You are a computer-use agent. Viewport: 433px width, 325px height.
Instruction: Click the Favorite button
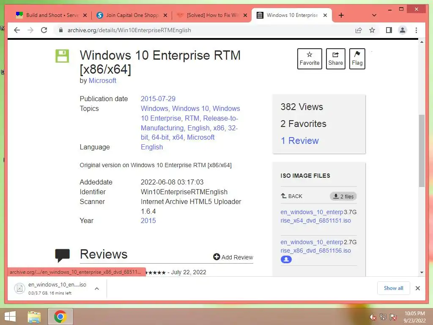tap(310, 59)
